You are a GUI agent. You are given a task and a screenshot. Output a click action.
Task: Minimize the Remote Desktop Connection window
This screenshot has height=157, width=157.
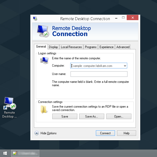(x=116, y=18)
